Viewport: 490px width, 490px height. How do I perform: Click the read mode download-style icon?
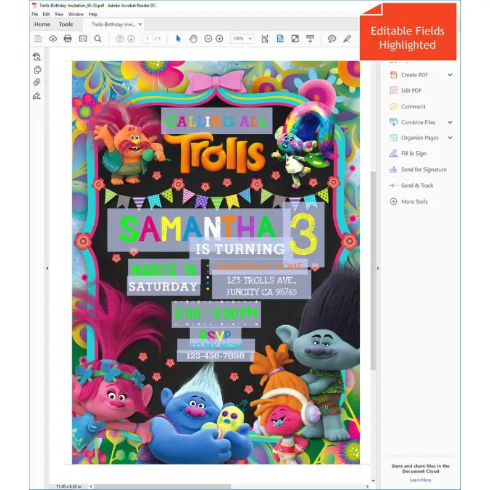tap(310, 38)
